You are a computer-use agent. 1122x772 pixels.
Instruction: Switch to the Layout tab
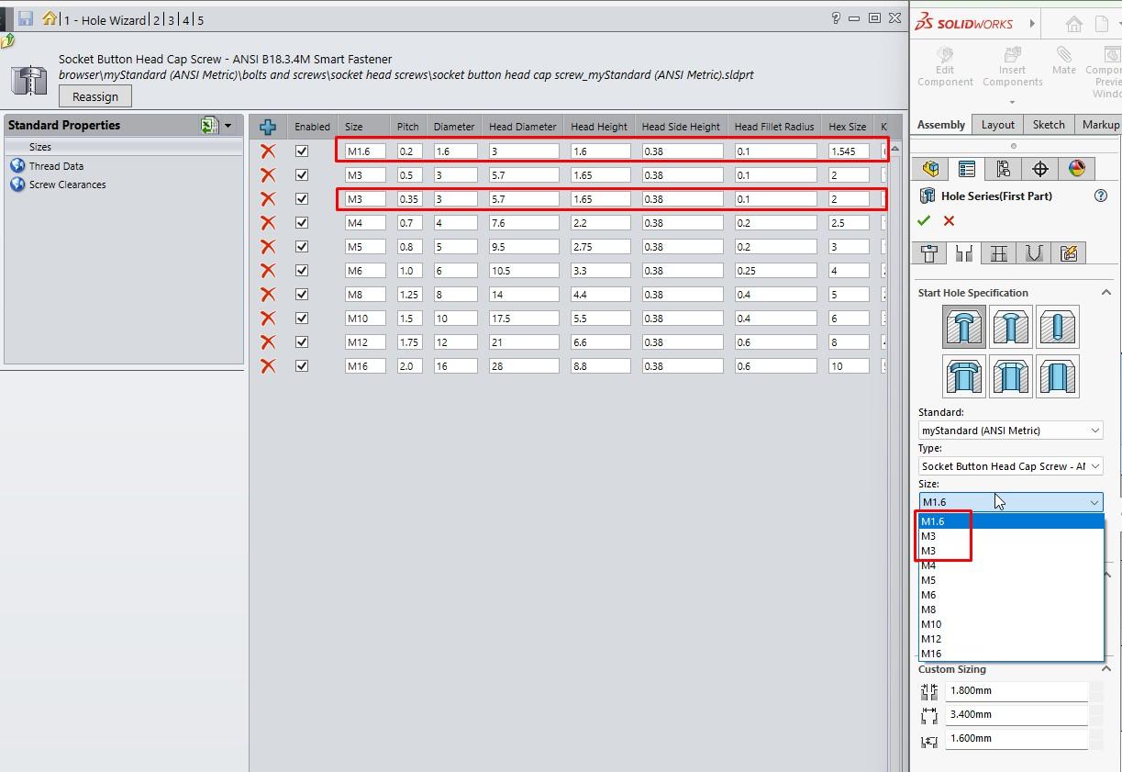pyautogui.click(x=998, y=125)
